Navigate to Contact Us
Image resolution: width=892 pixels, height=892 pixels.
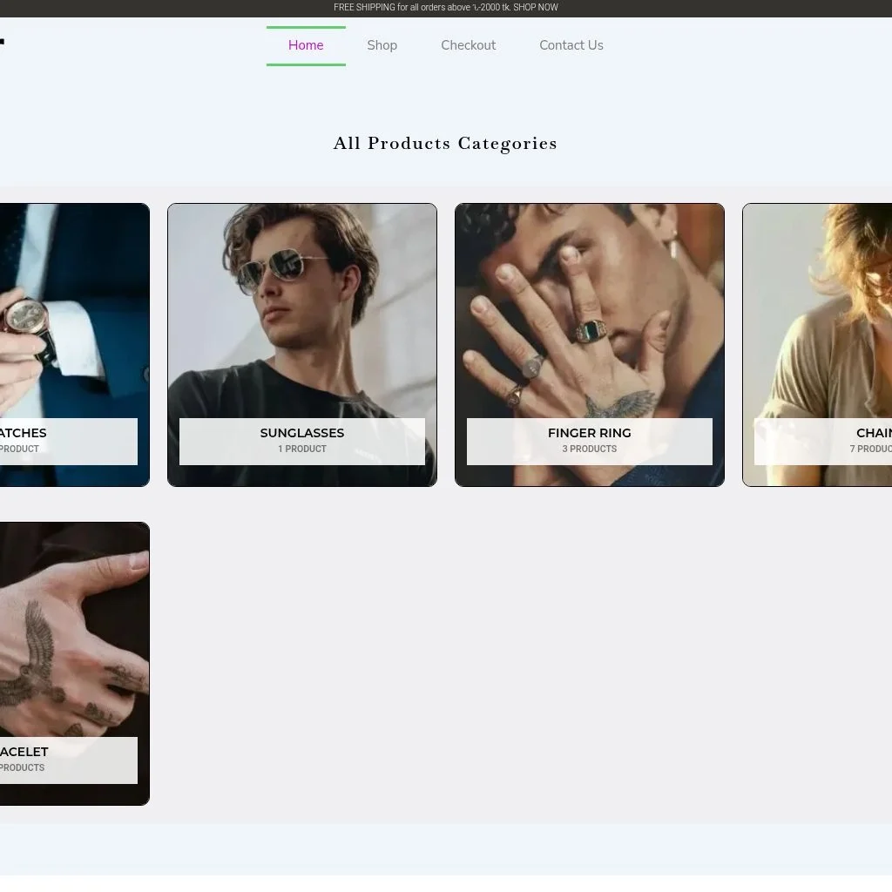[x=571, y=45]
